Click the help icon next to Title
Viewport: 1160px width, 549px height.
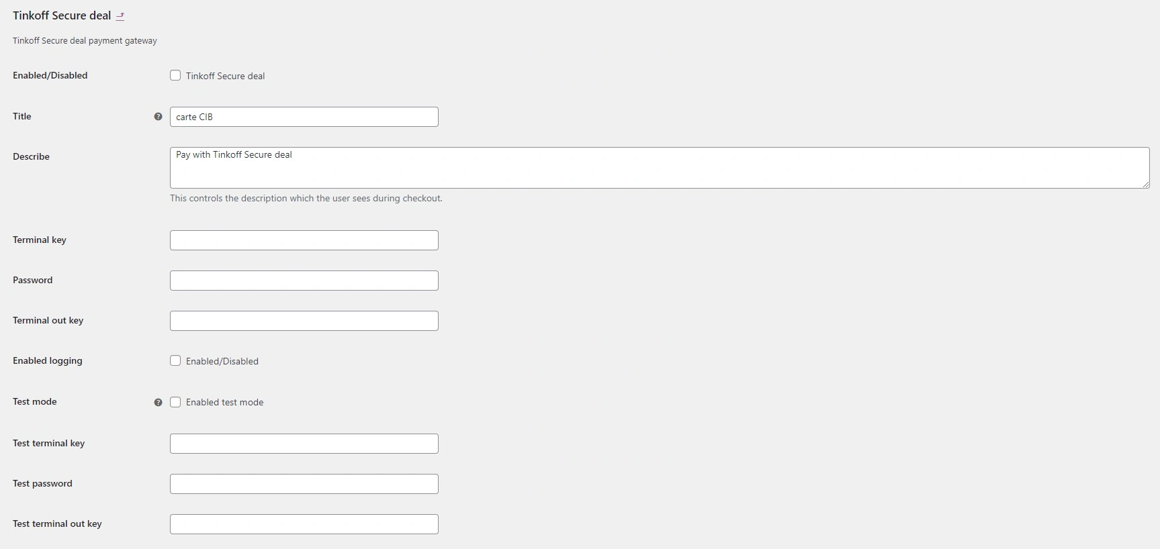(x=158, y=117)
